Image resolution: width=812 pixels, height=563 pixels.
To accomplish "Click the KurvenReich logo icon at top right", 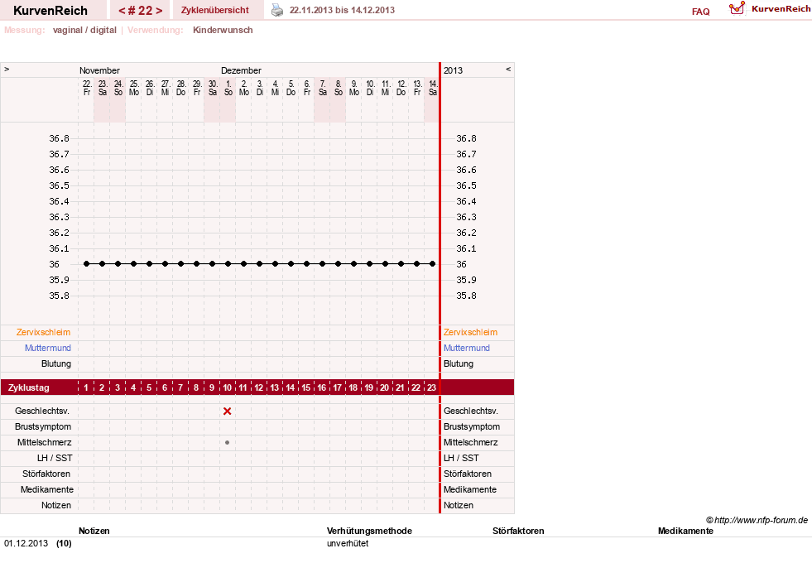I will pyautogui.click(x=737, y=8).
